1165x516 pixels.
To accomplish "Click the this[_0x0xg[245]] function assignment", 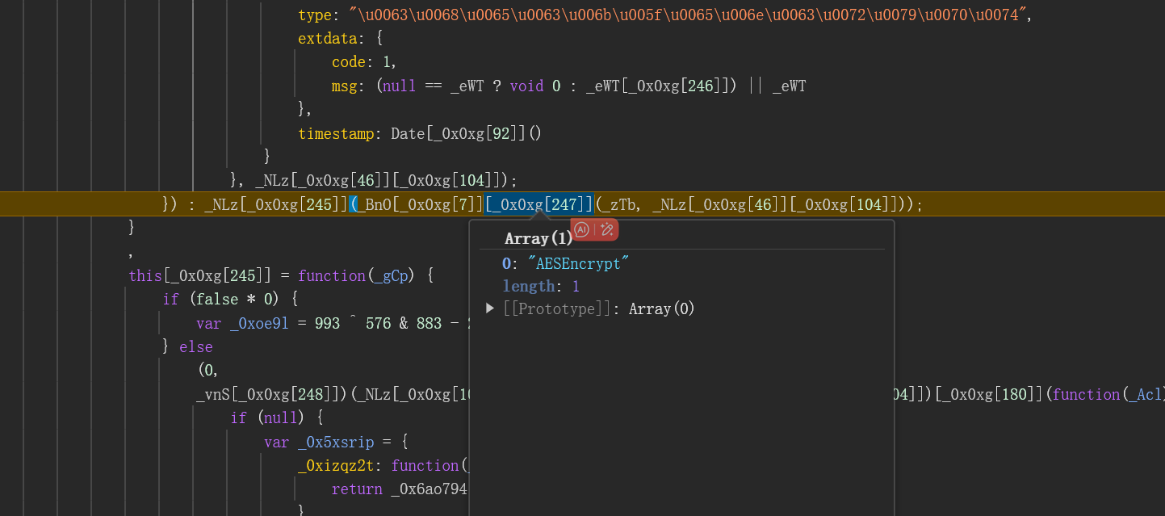I will 282,275.
